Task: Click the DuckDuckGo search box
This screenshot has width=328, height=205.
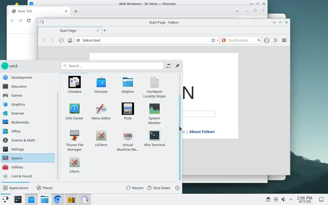Action: 241,40
